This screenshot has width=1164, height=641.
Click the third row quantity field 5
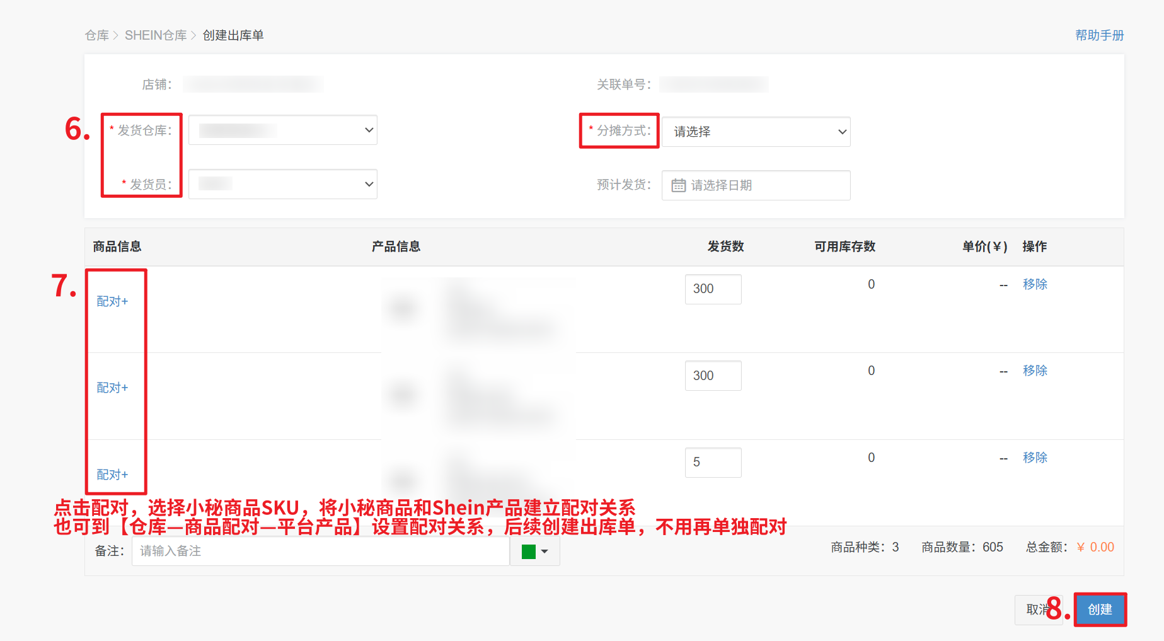713,463
